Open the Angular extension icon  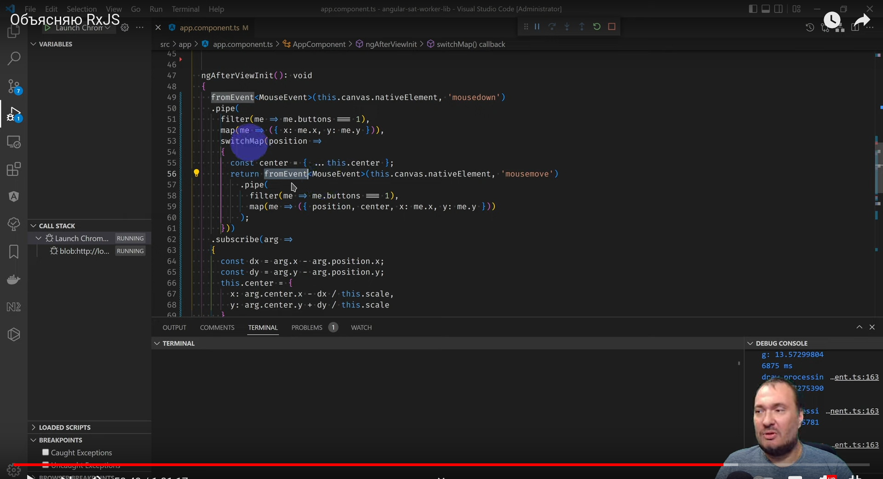[x=14, y=197]
